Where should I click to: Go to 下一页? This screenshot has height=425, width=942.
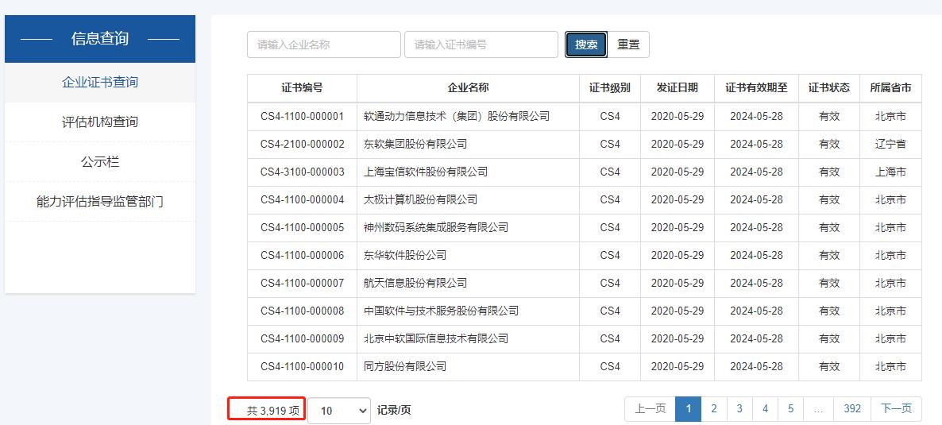[x=897, y=409]
